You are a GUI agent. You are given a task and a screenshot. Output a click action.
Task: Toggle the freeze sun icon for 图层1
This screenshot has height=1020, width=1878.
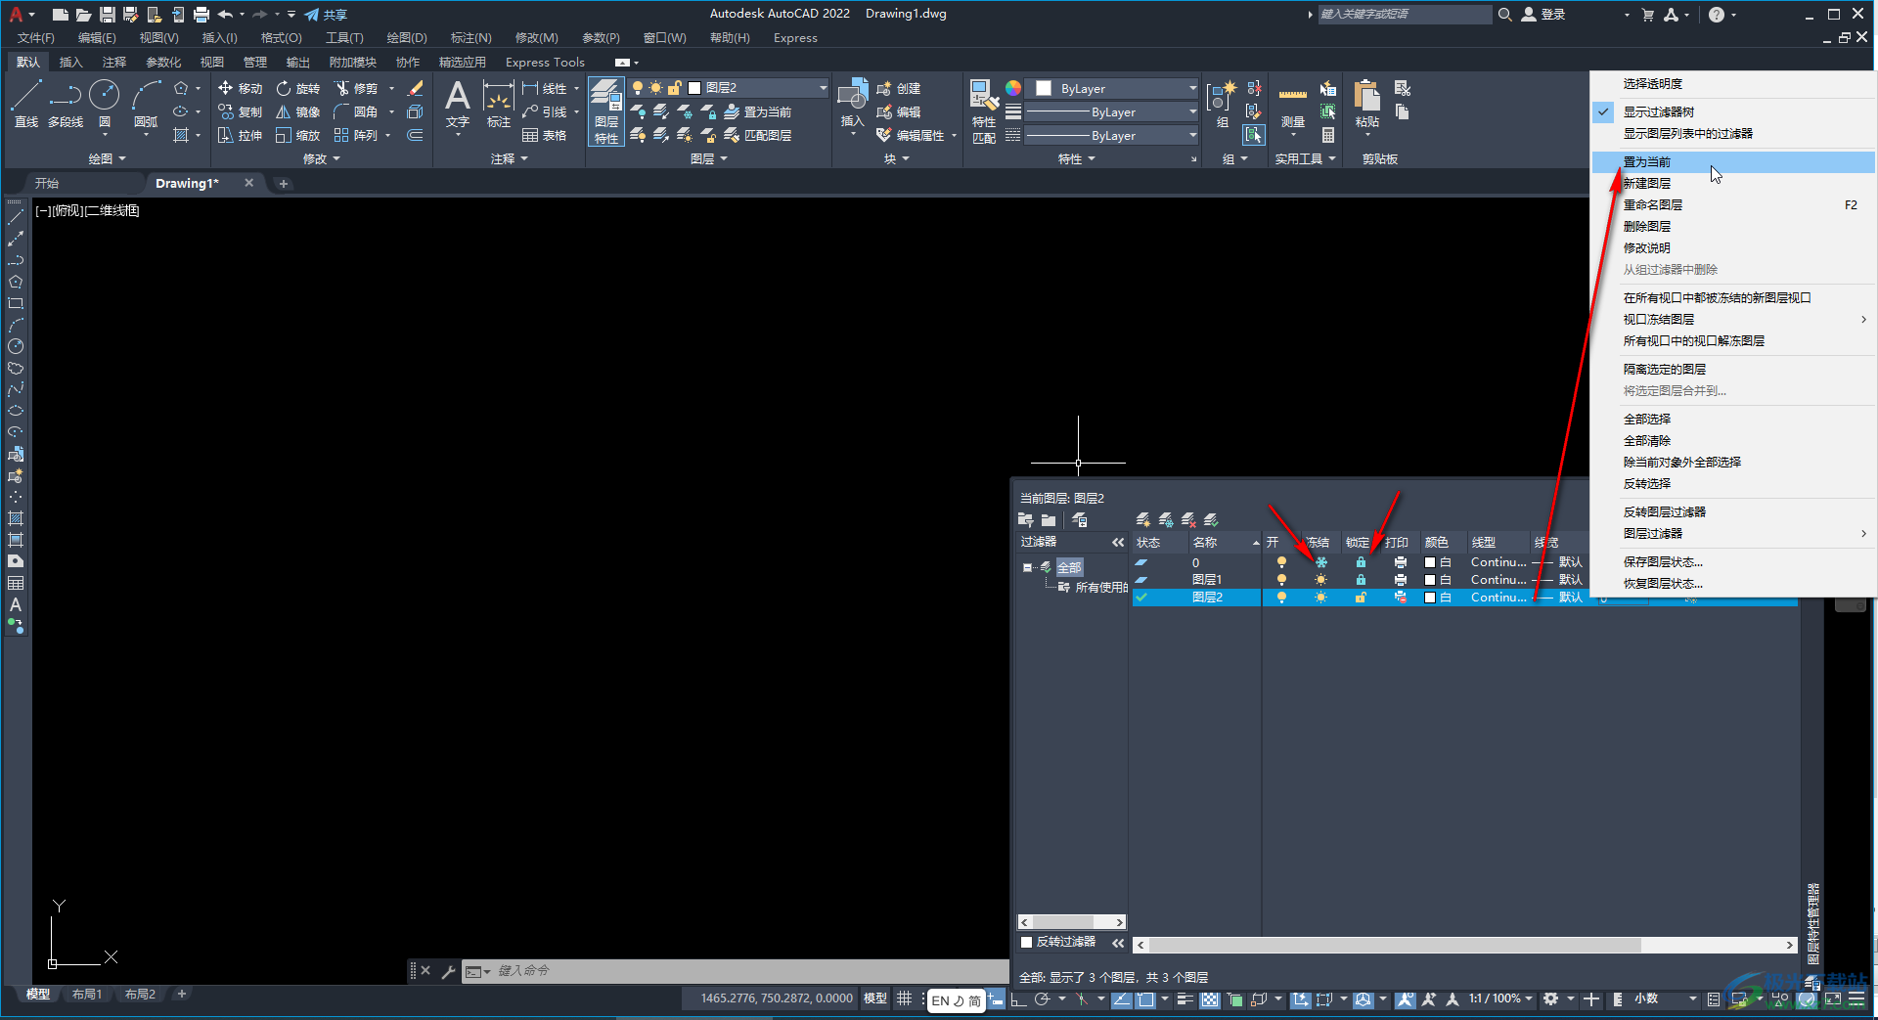tap(1320, 580)
